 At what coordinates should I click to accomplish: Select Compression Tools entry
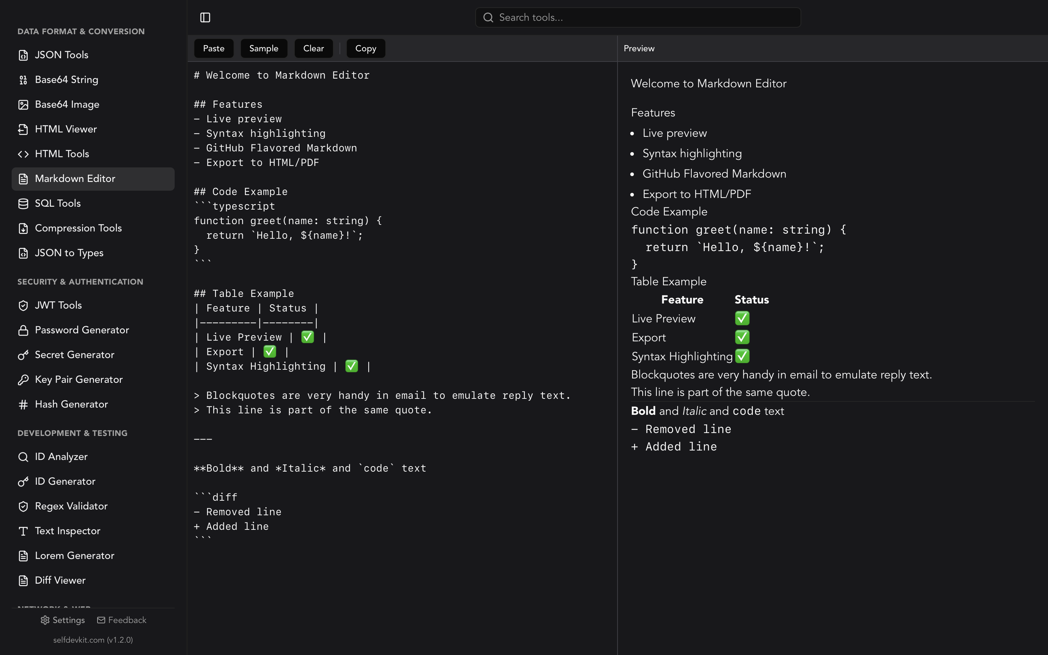click(93, 228)
